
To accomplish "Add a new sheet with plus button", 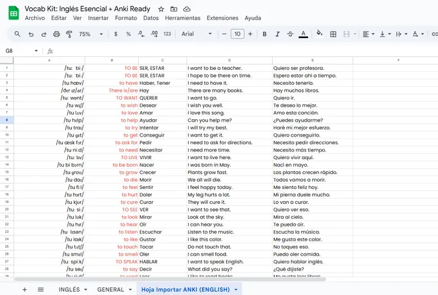I will (25, 289).
